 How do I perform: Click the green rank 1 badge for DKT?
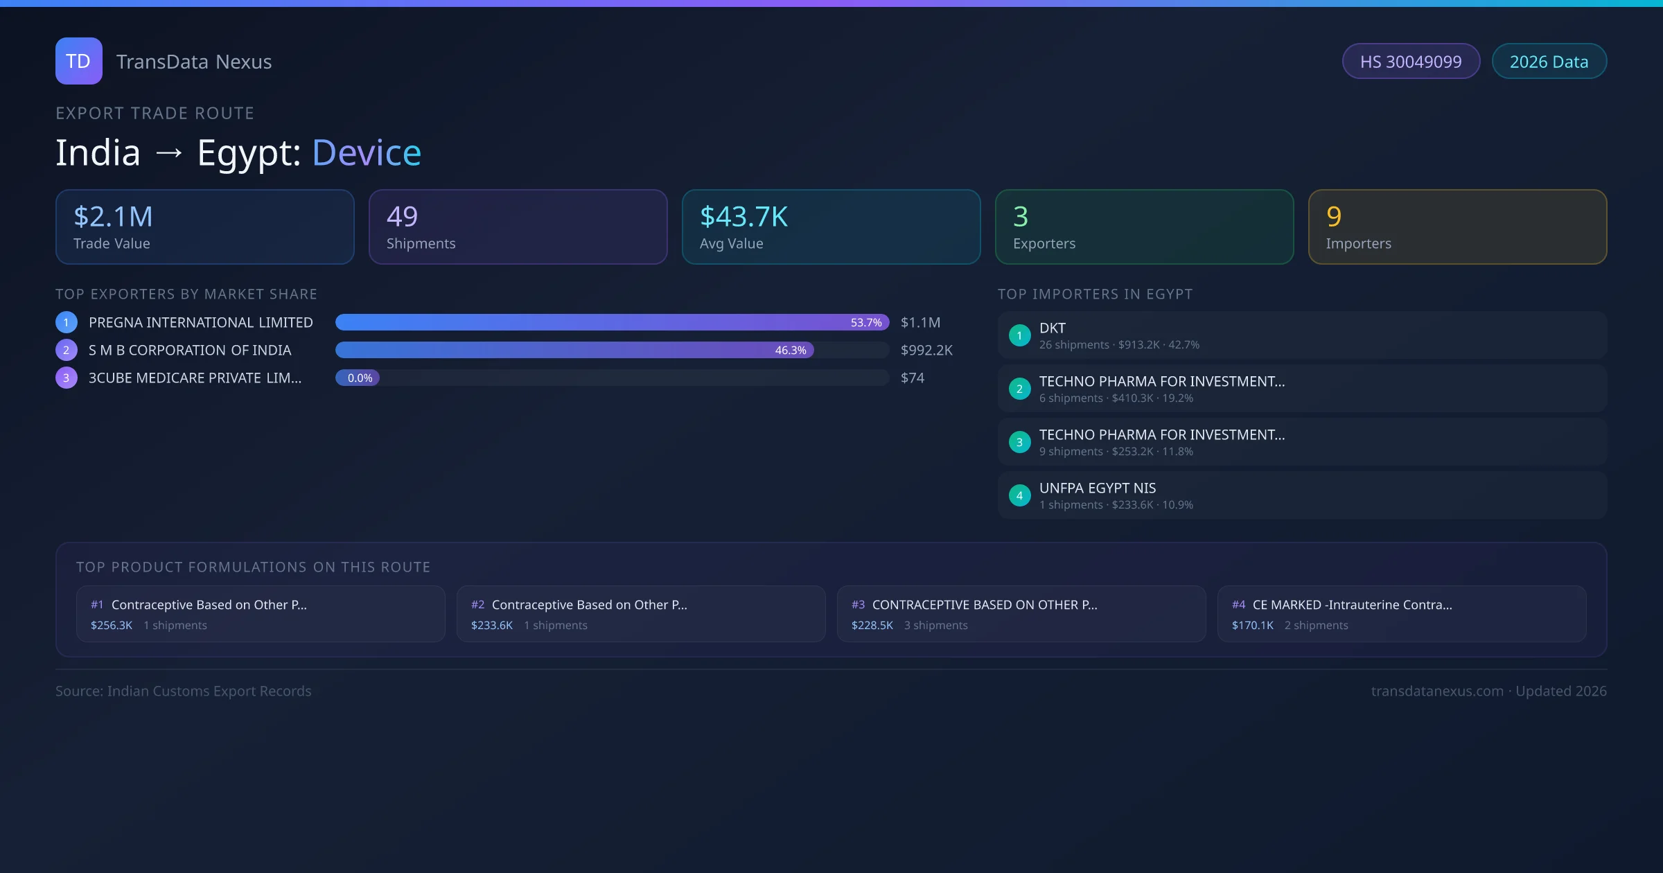coord(1019,335)
